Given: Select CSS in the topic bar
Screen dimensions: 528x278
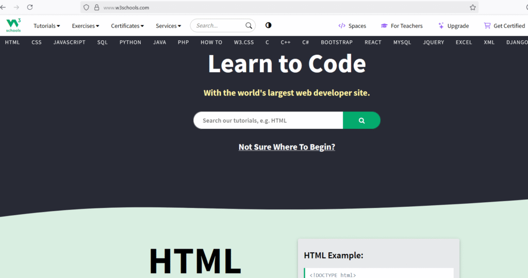Looking at the screenshot, I should (37, 42).
